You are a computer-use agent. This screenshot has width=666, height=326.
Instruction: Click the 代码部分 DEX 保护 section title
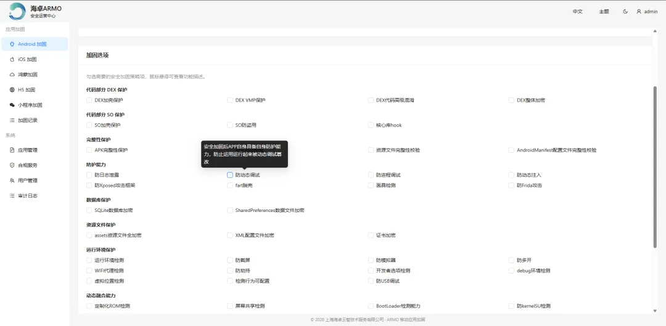tap(107, 90)
